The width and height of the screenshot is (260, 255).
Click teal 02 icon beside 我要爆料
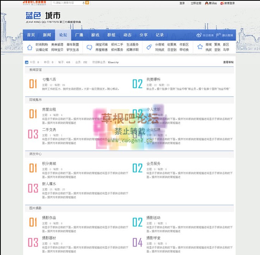coord(137,84)
